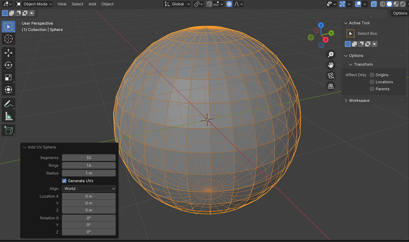The height and width of the screenshot is (242, 409).
Task: Click the Y axis on navigation gizmo
Action: point(331,33)
